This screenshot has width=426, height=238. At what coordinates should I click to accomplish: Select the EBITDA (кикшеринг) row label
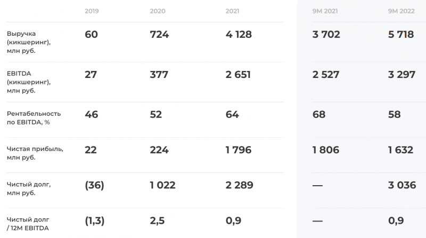click(x=29, y=82)
